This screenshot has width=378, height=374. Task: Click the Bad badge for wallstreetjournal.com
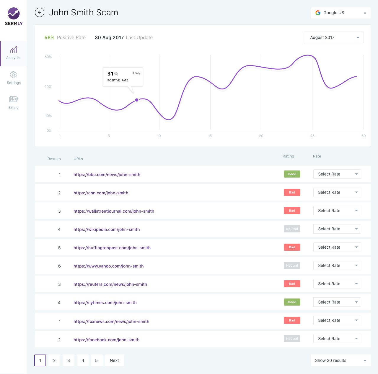point(292,211)
